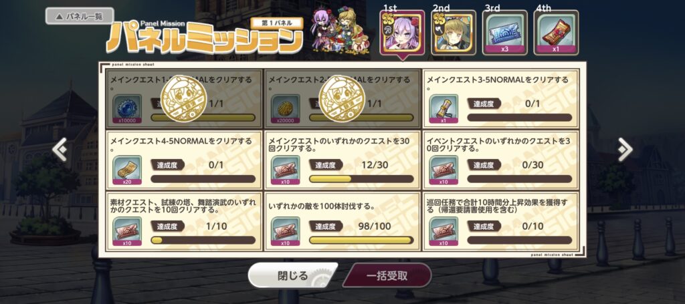This screenshot has width=685, height=304.
Task: Tap the scroll reward for quest 3-5 NORMAL
Action: [x=444, y=109]
